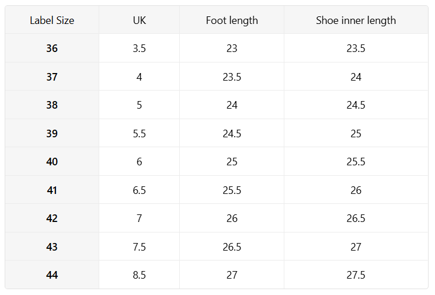Select shoe inner length for size 41
This screenshot has height=295, width=435.
[356, 190]
